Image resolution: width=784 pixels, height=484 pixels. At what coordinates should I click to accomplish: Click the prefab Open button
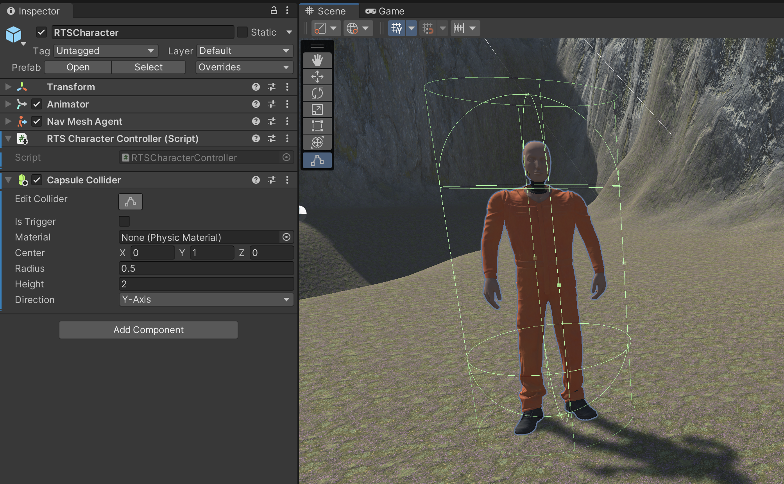point(78,67)
